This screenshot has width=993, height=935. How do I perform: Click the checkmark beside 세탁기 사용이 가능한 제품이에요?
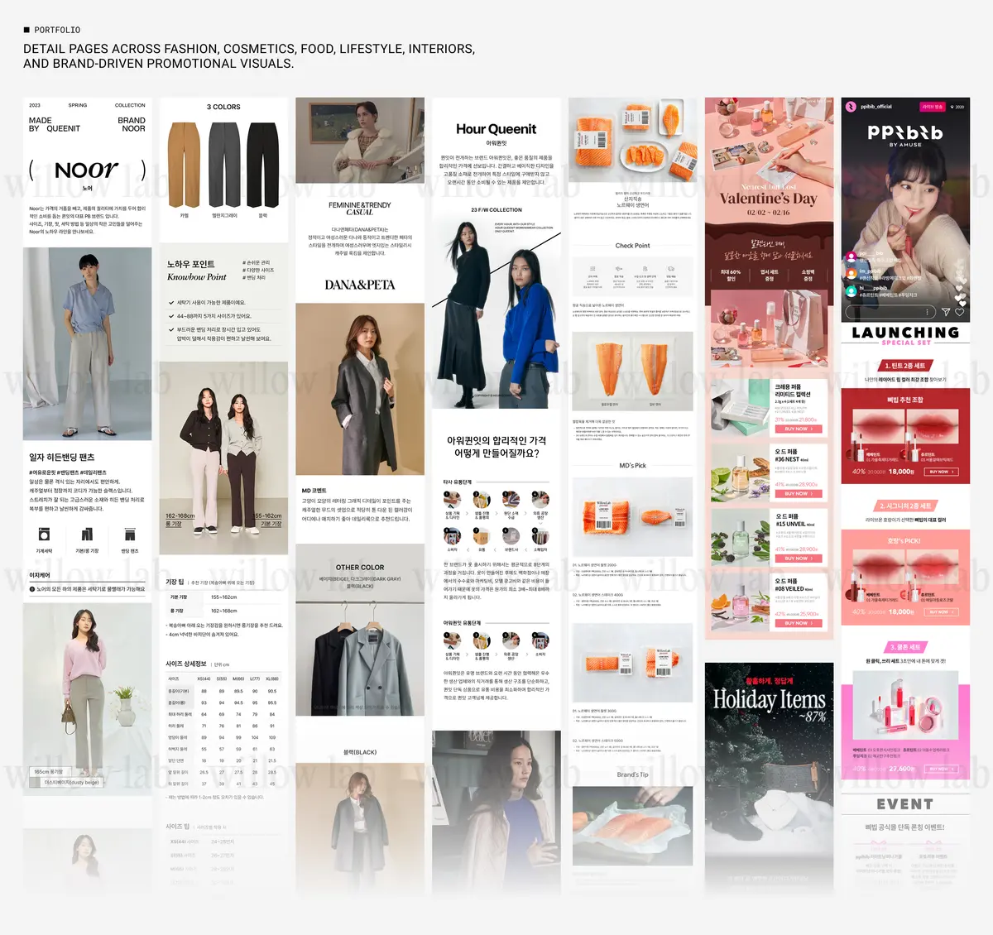click(171, 303)
